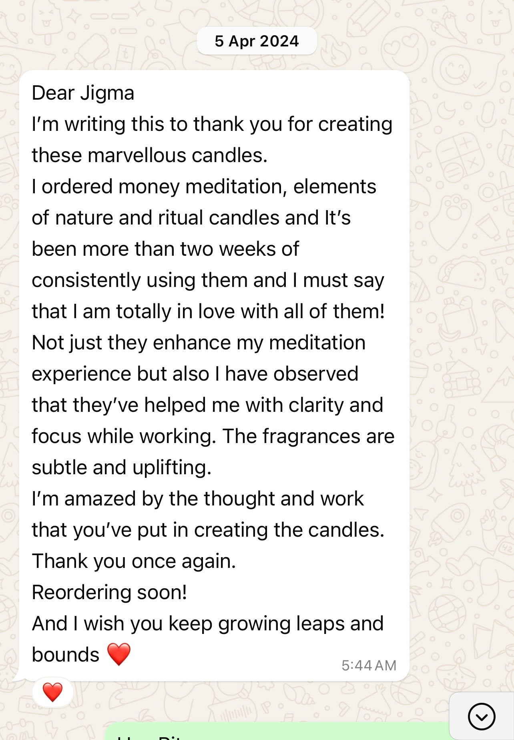Tap the line "consistently using them and I must say"
This screenshot has height=740, width=514.
207,281
